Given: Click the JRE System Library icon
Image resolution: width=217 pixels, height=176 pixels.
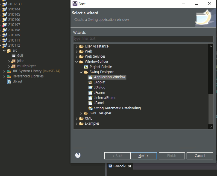Looking at the screenshot, I should click(x=9, y=71).
